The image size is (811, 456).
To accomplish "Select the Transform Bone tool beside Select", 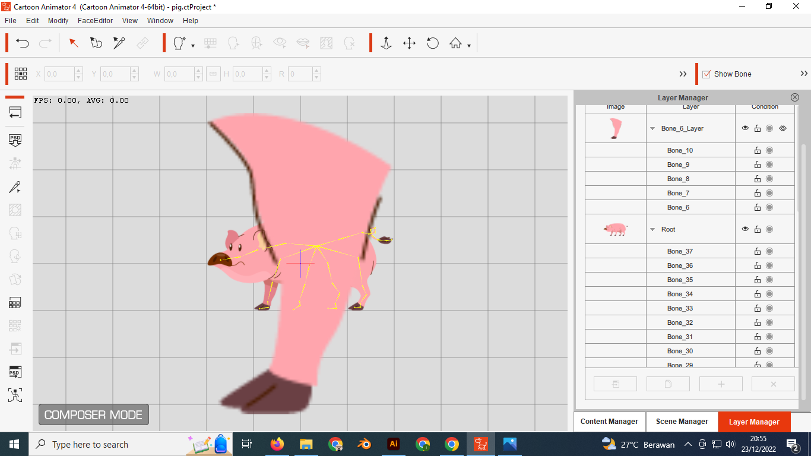I will (x=96, y=43).
